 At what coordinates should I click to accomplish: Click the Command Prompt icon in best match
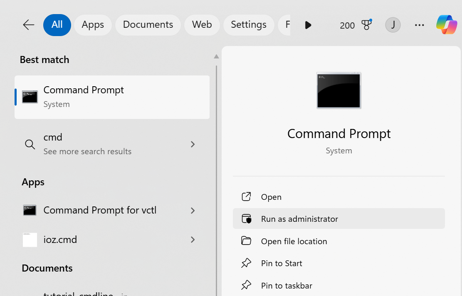[x=30, y=97]
